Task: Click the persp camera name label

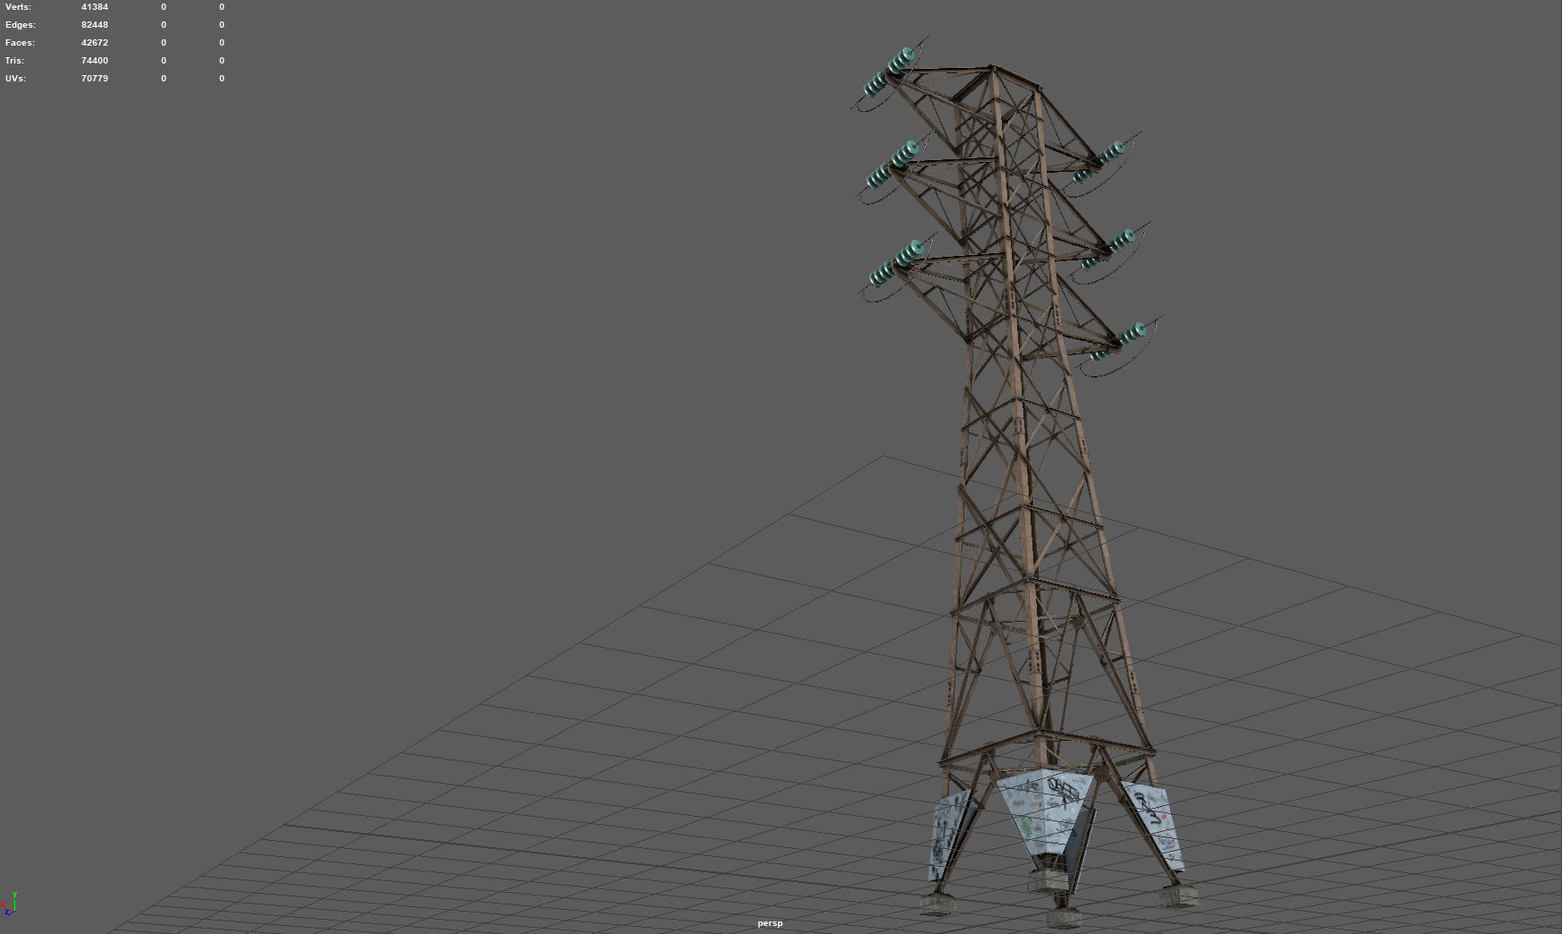Action: (769, 923)
